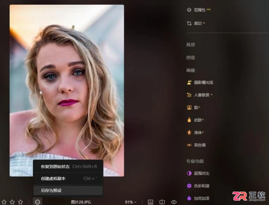The height and width of the screenshot is (205, 269).
Task: Open the 摄影棚光线 studio light tool
Action: [x=200, y=83]
